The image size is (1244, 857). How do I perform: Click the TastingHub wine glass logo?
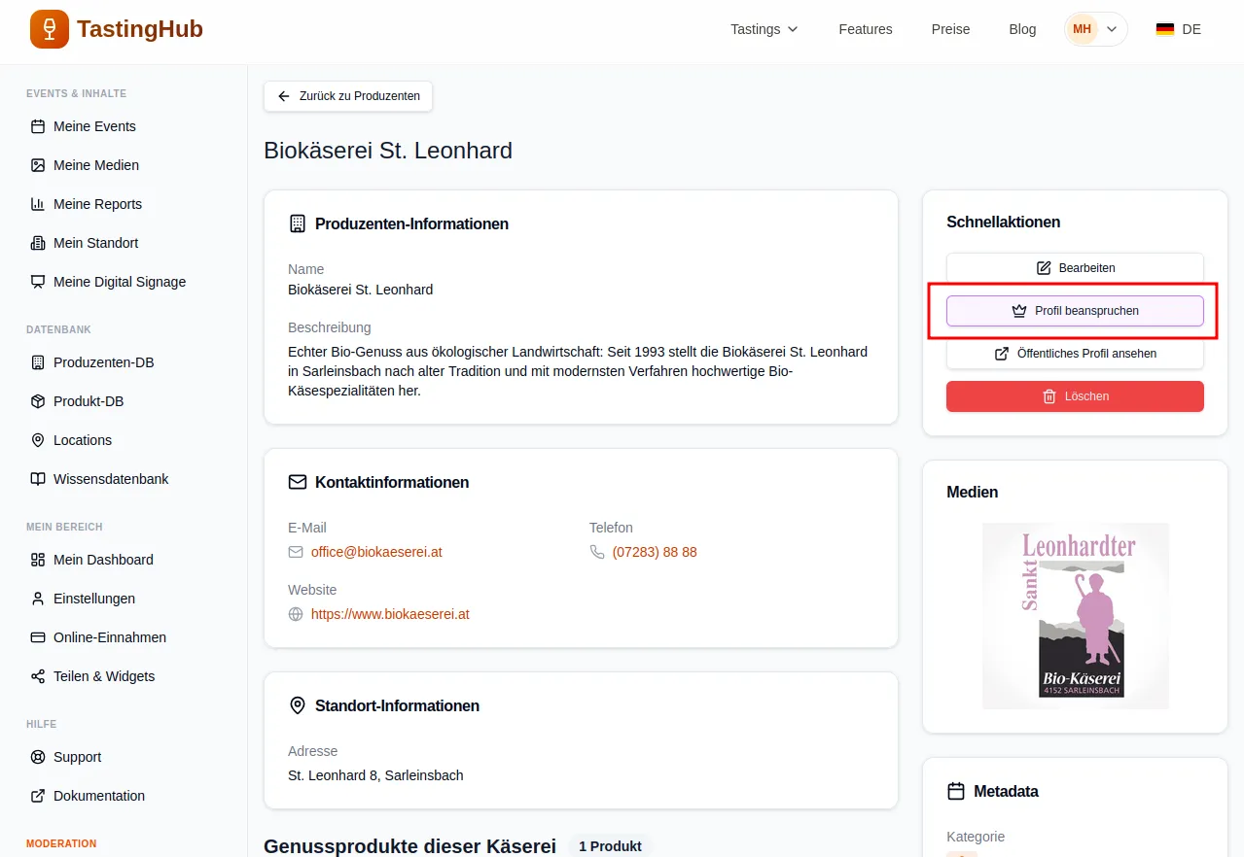pyautogui.click(x=50, y=29)
